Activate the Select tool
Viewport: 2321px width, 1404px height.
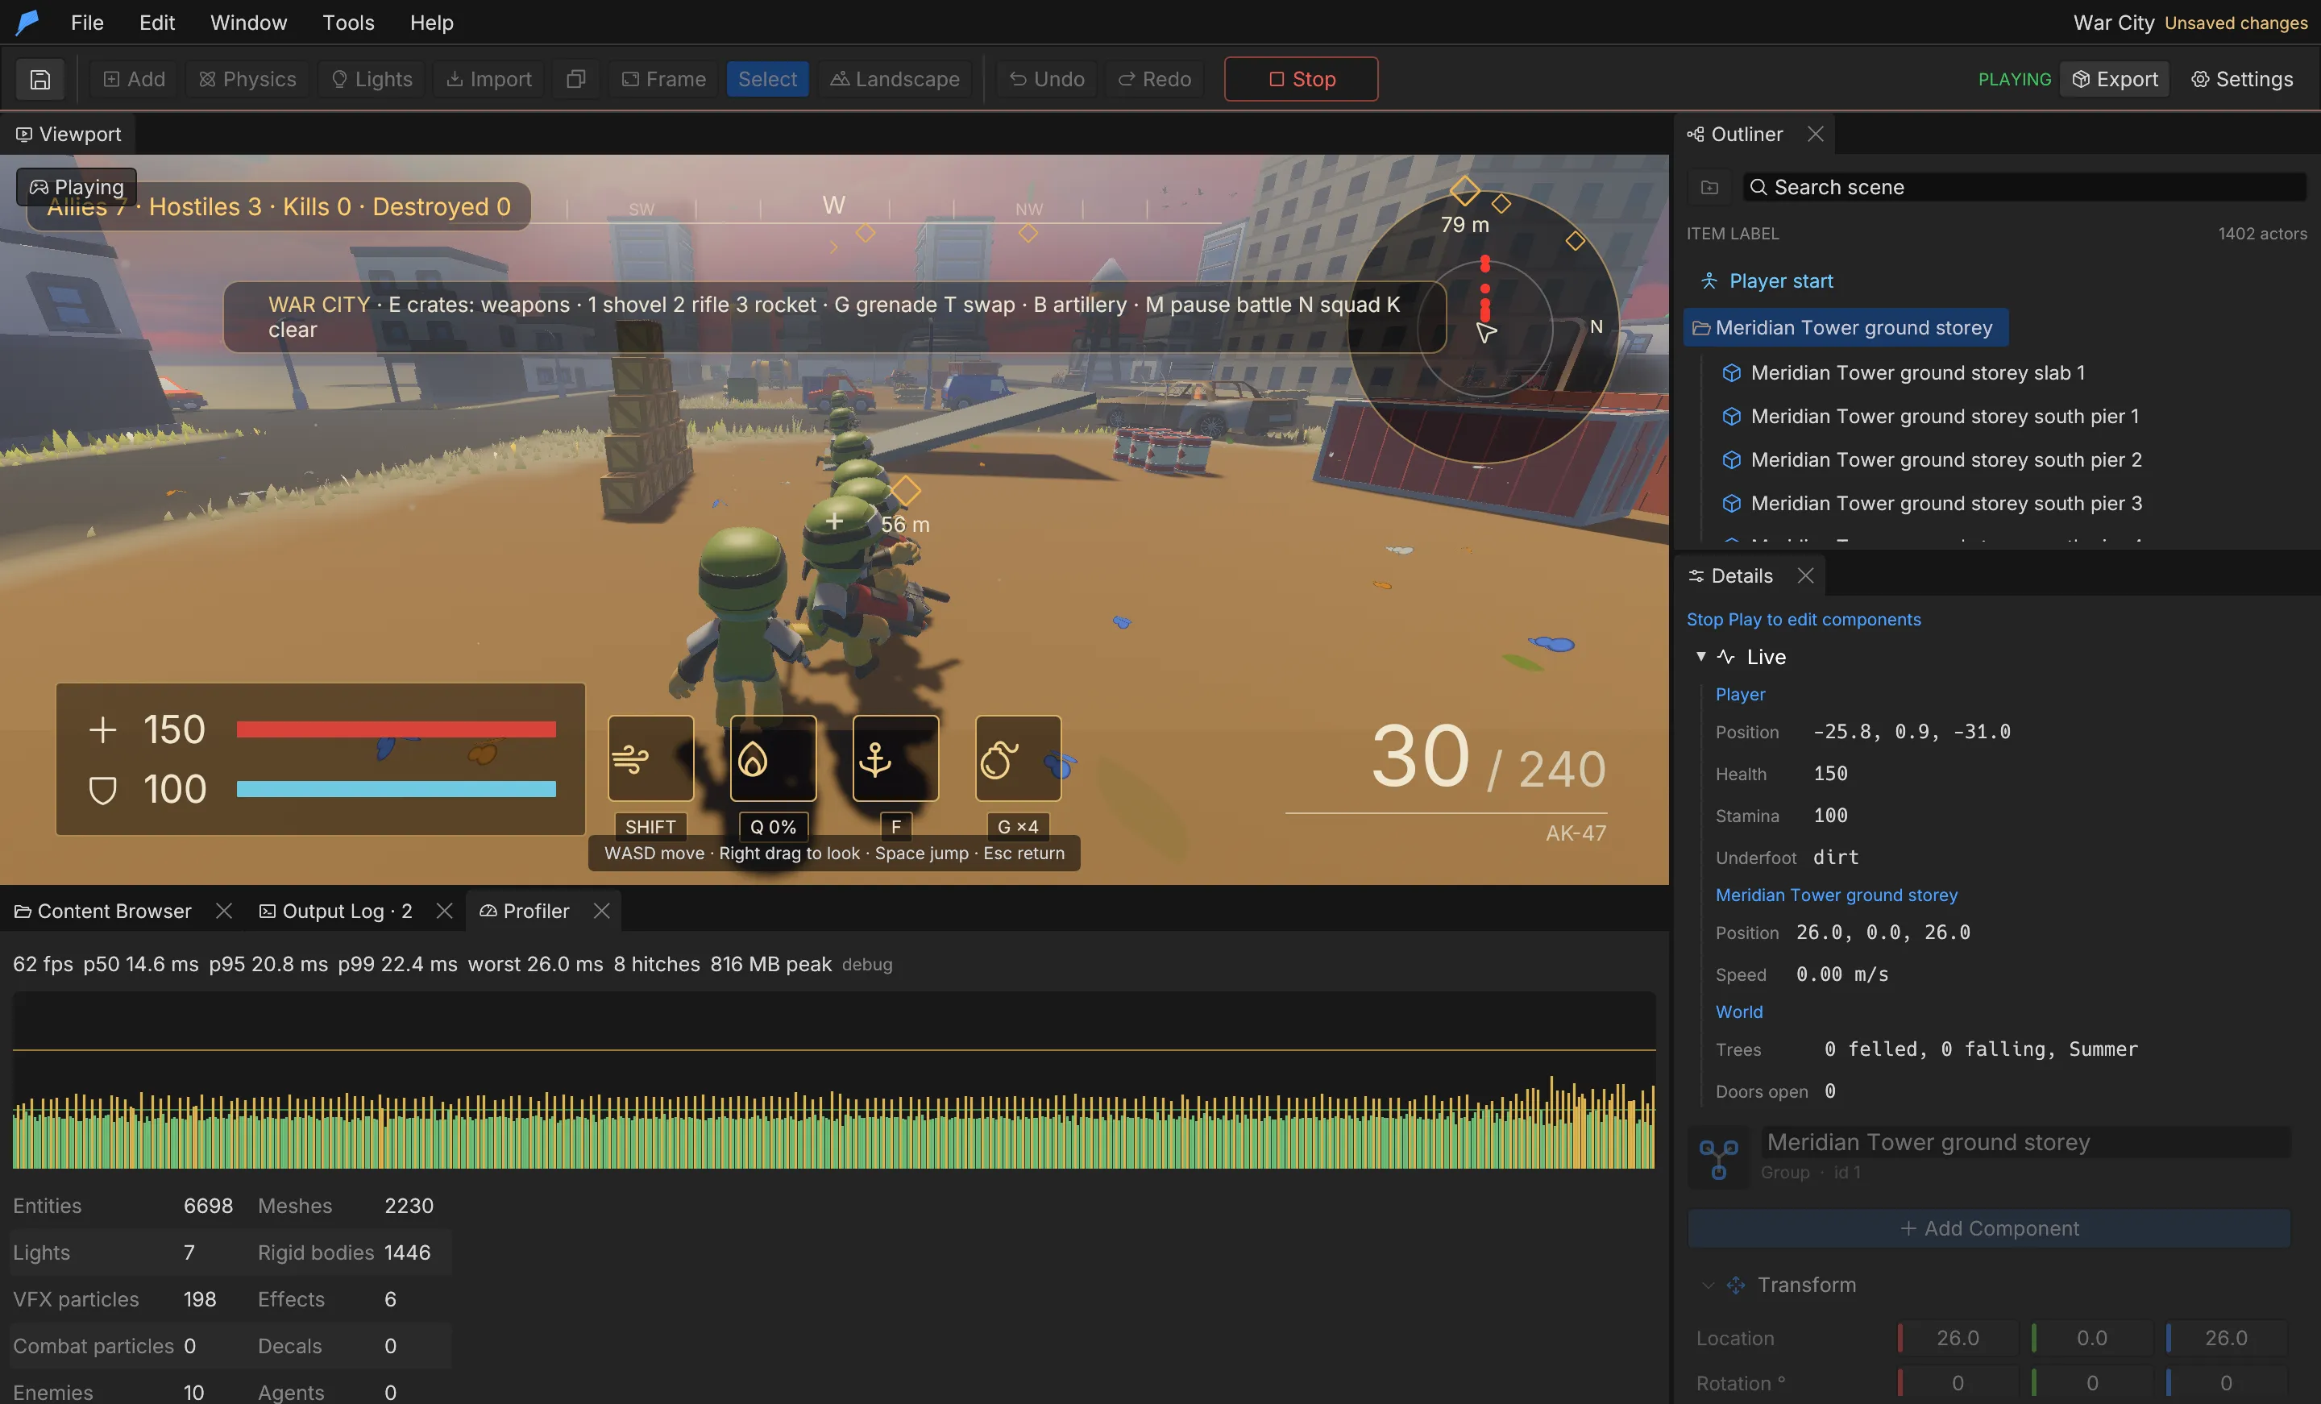(x=766, y=79)
